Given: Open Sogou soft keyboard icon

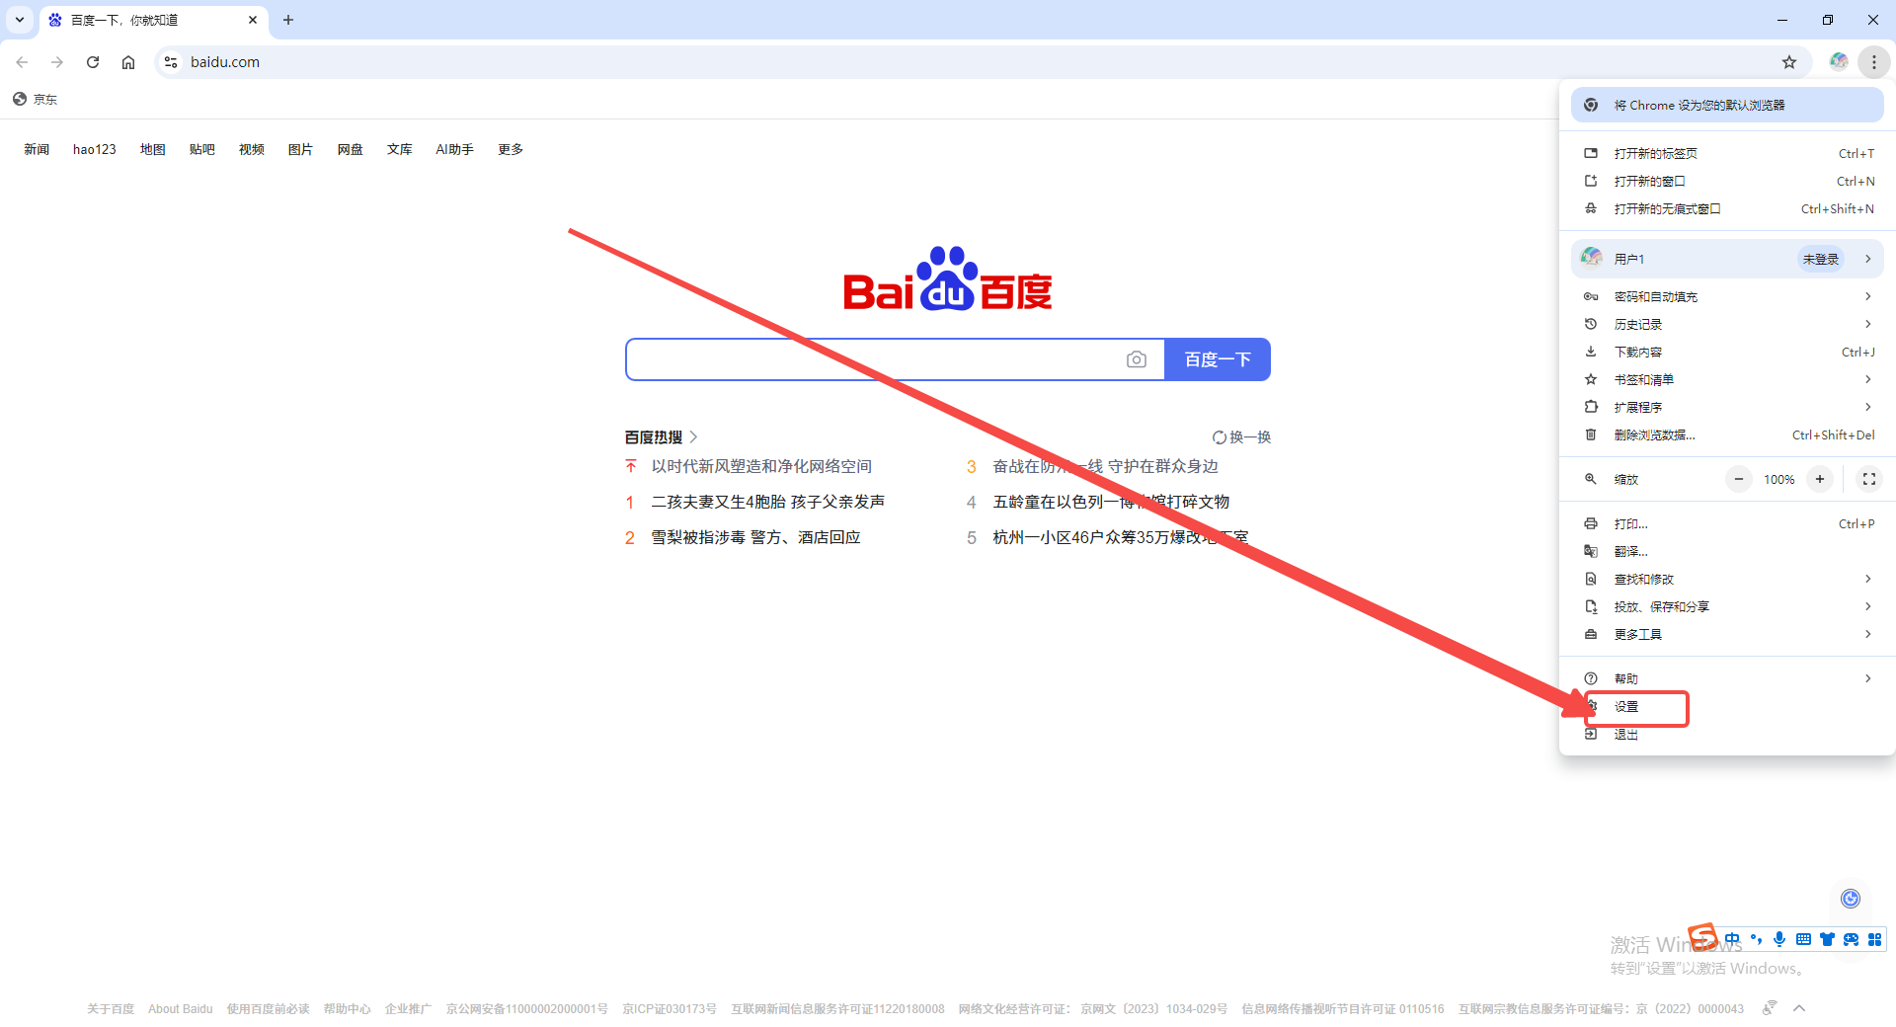Looking at the screenshot, I should [x=1803, y=939].
